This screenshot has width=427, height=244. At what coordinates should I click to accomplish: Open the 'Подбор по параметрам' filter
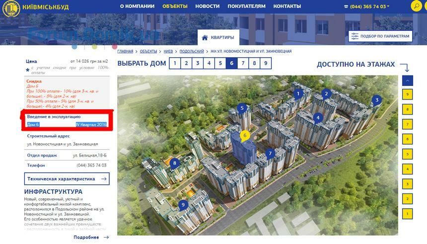[381, 36]
